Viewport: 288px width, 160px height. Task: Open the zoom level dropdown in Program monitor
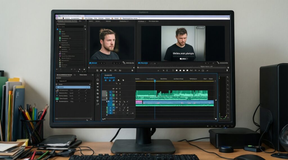click(x=154, y=63)
